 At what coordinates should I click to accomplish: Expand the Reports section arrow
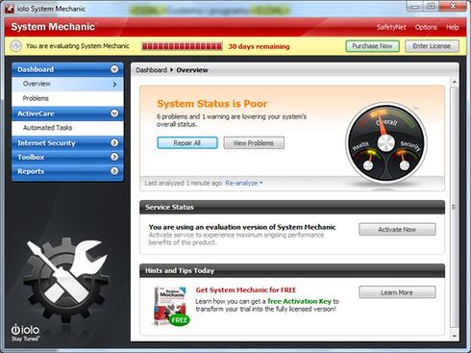tap(114, 171)
